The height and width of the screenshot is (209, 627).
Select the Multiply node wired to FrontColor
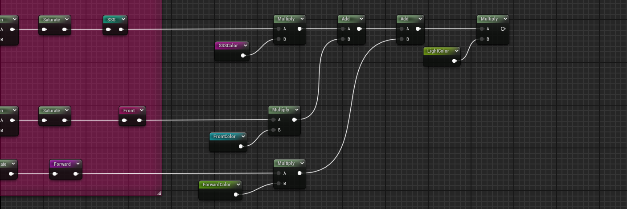(281, 110)
